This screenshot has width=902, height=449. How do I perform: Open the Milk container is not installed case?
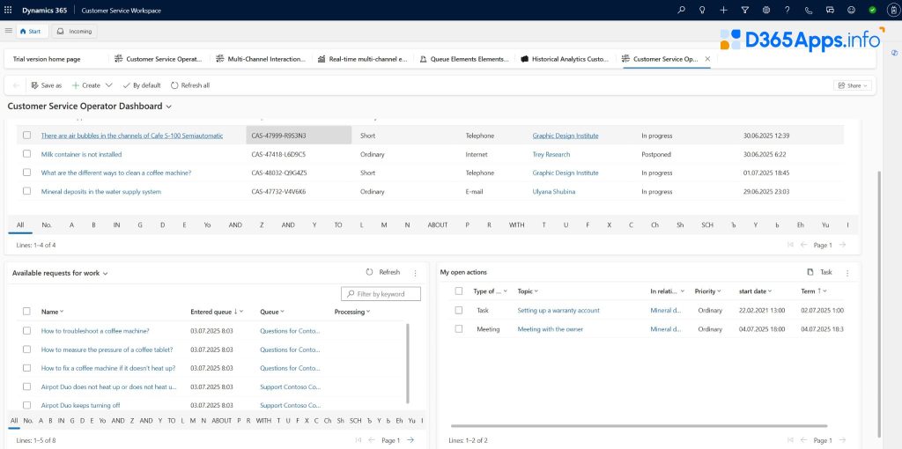point(81,154)
